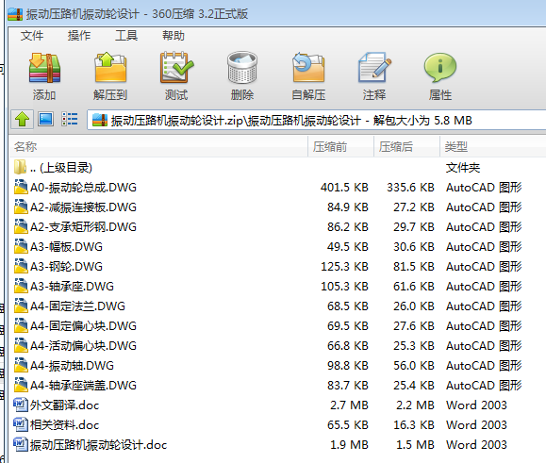Image resolution: width=546 pixels, height=463 pixels.
Task: Open the 注释 (Comment) tool
Action: pyautogui.click(x=374, y=68)
